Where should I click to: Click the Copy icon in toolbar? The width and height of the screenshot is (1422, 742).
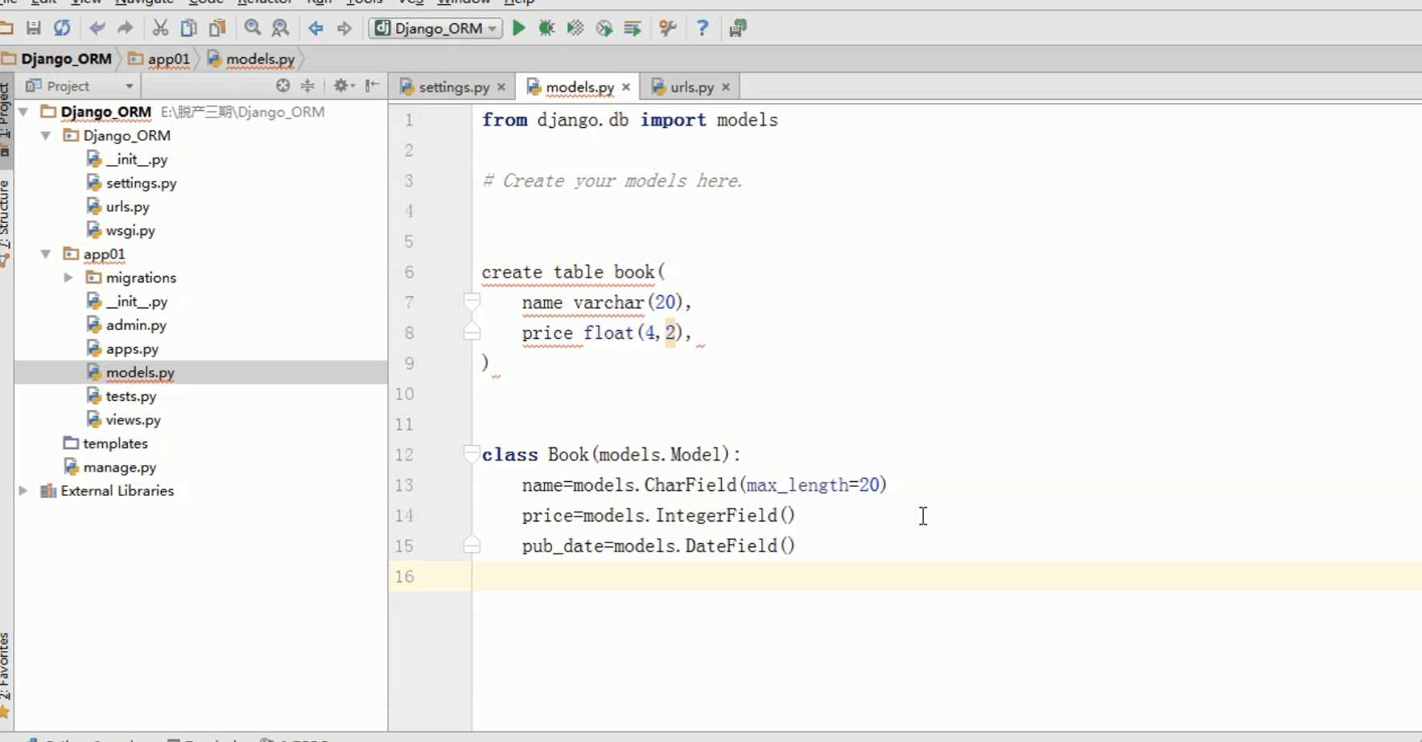[x=188, y=28]
